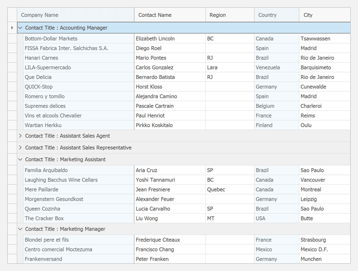
Task: Click the Venezuela country cell
Action: click(268, 67)
